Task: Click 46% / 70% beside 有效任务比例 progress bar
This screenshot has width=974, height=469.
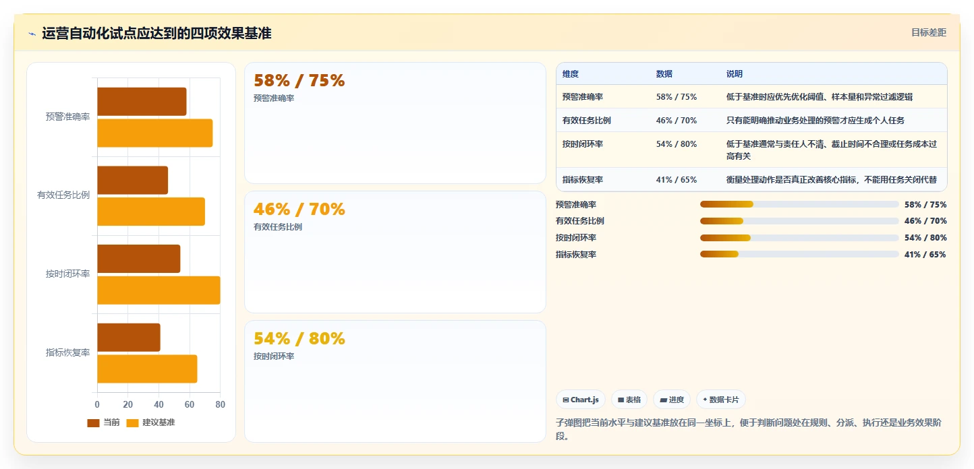Action: click(x=925, y=221)
